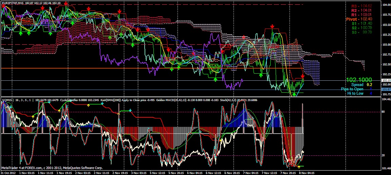The height and width of the screenshot is (175, 391).
Task: Click the 3 Nov 03:15 time axis label
Action: (x=138, y=173)
